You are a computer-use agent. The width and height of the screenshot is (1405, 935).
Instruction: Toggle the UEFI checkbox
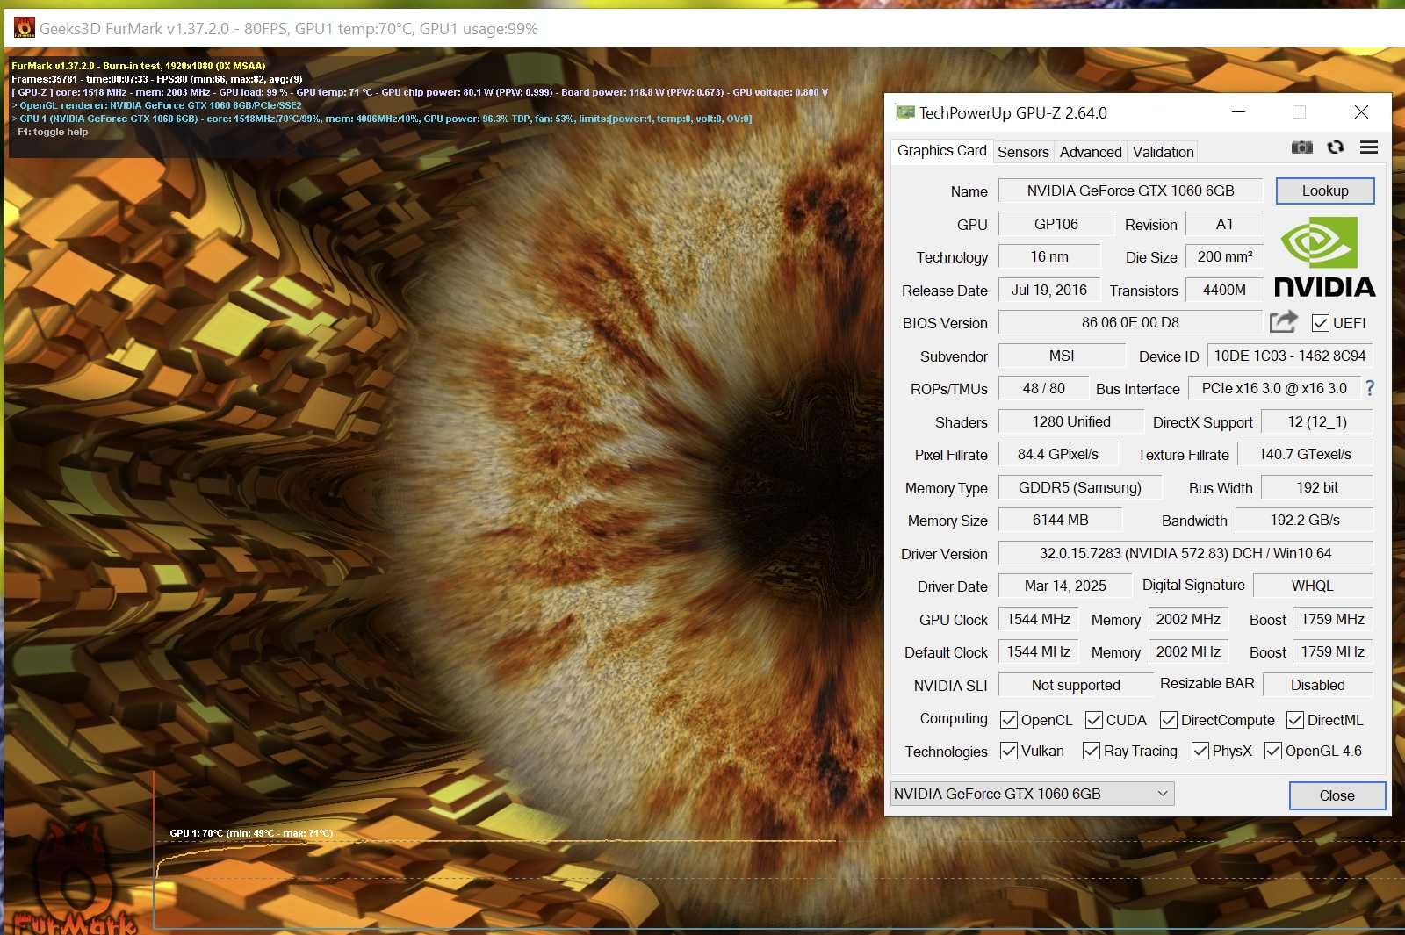[1320, 323]
